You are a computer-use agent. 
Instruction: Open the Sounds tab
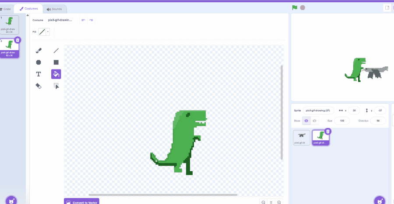pyautogui.click(x=54, y=9)
